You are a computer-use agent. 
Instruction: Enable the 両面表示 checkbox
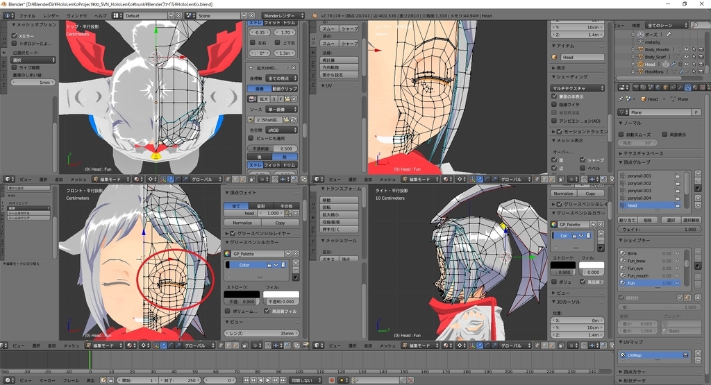(664, 135)
